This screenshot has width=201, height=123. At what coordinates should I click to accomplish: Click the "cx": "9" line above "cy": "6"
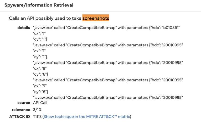point(40,86)
